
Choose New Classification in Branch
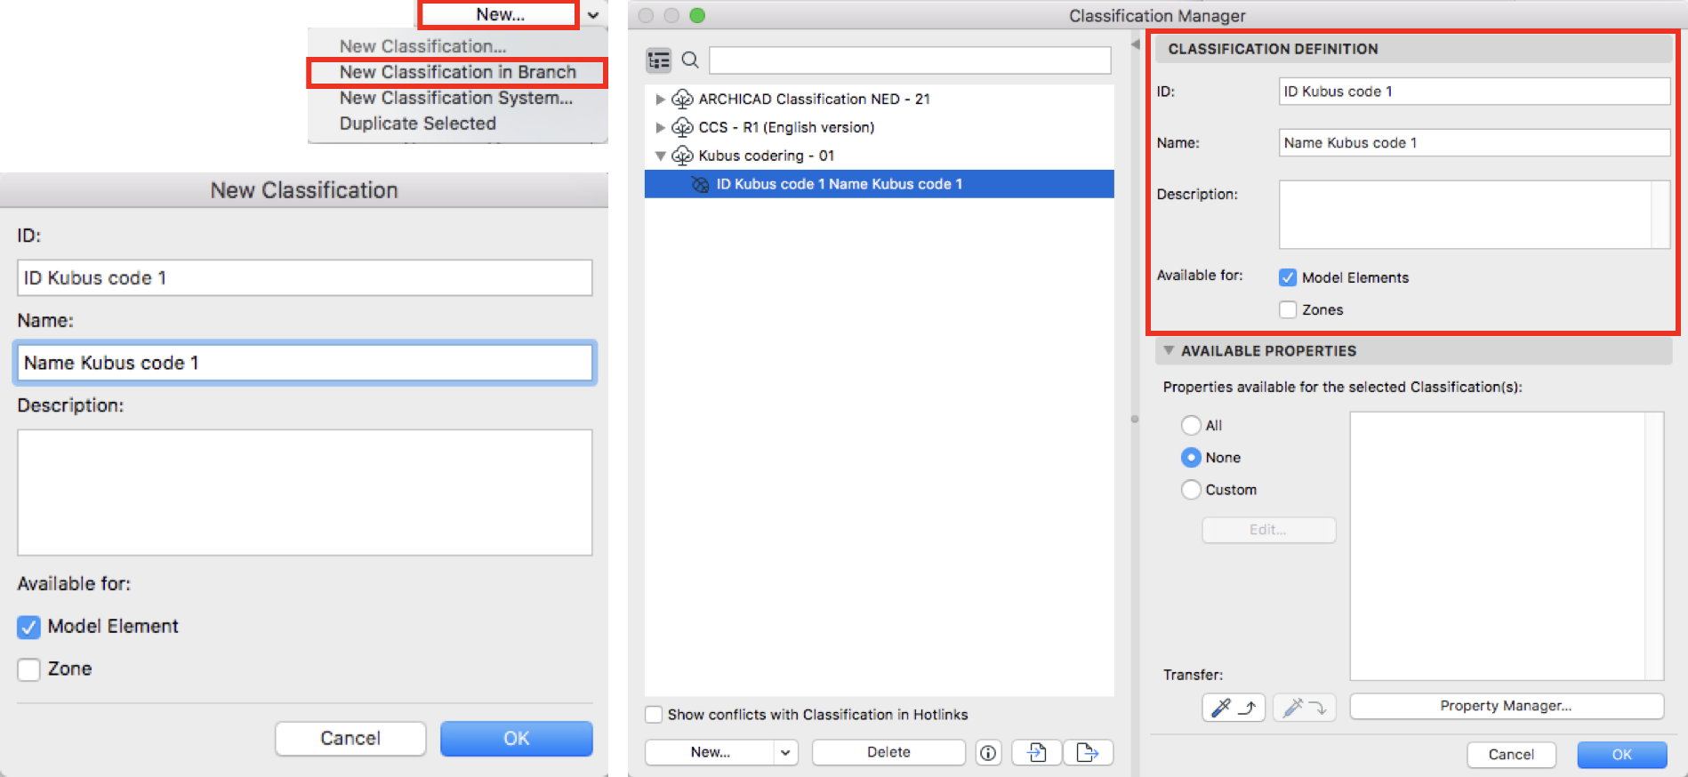(457, 72)
